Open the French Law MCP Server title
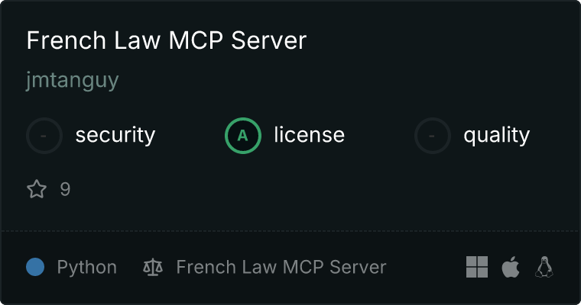Screen dimensions: 581x305 pyautogui.click(x=167, y=40)
